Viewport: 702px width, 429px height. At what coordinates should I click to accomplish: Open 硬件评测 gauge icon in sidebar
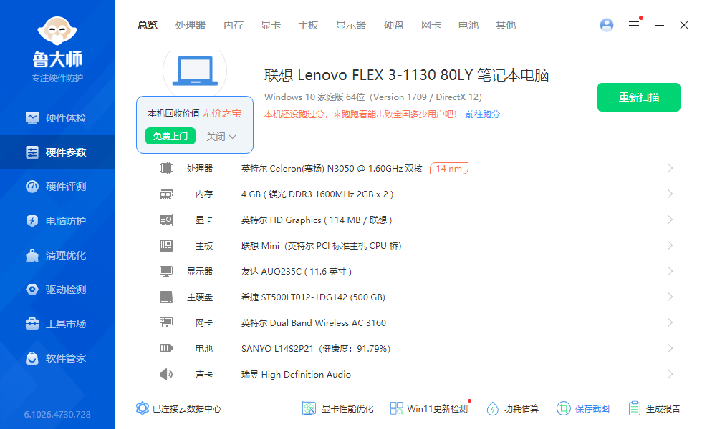coord(32,187)
